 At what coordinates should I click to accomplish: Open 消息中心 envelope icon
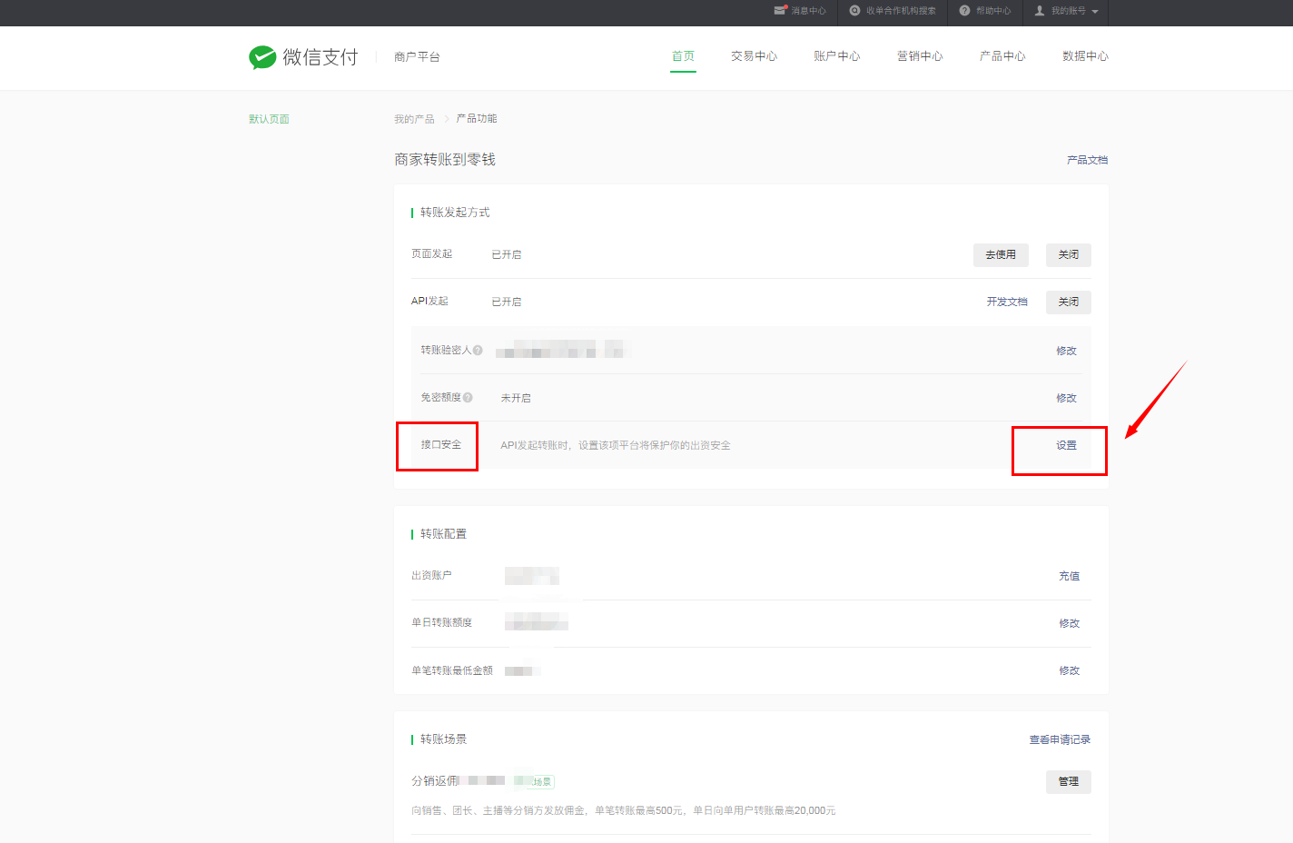coord(780,11)
